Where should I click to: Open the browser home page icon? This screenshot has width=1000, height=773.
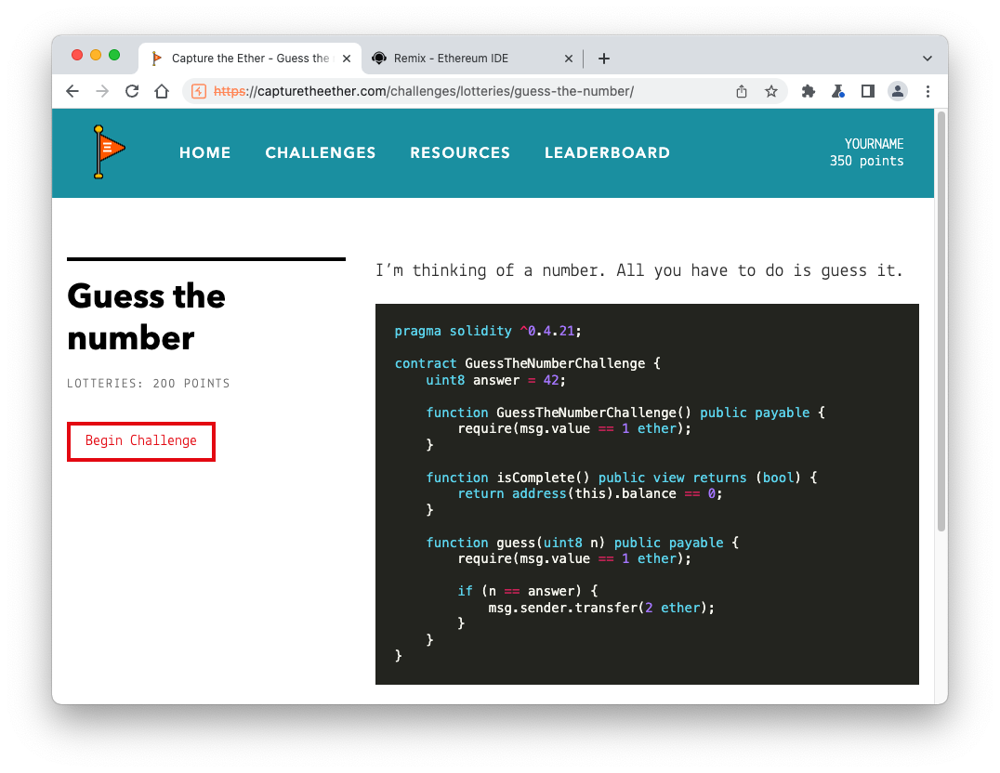[x=162, y=91]
